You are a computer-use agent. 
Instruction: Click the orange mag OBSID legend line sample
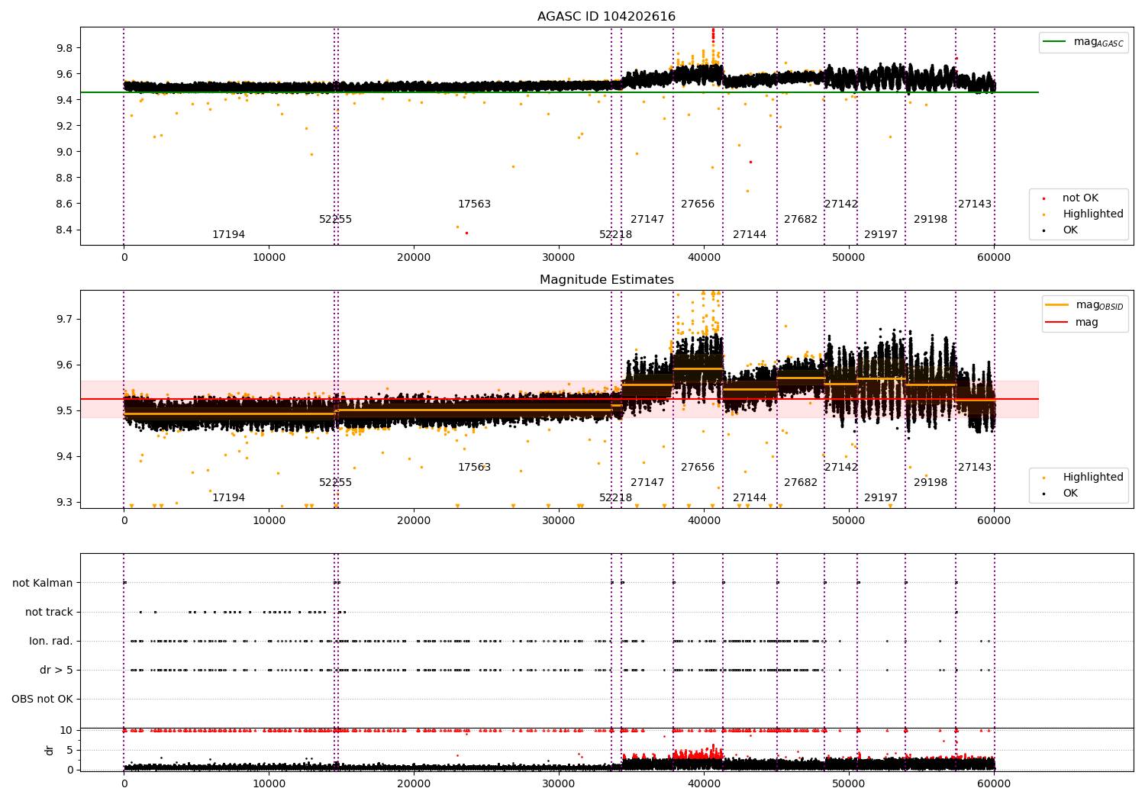point(1057,305)
